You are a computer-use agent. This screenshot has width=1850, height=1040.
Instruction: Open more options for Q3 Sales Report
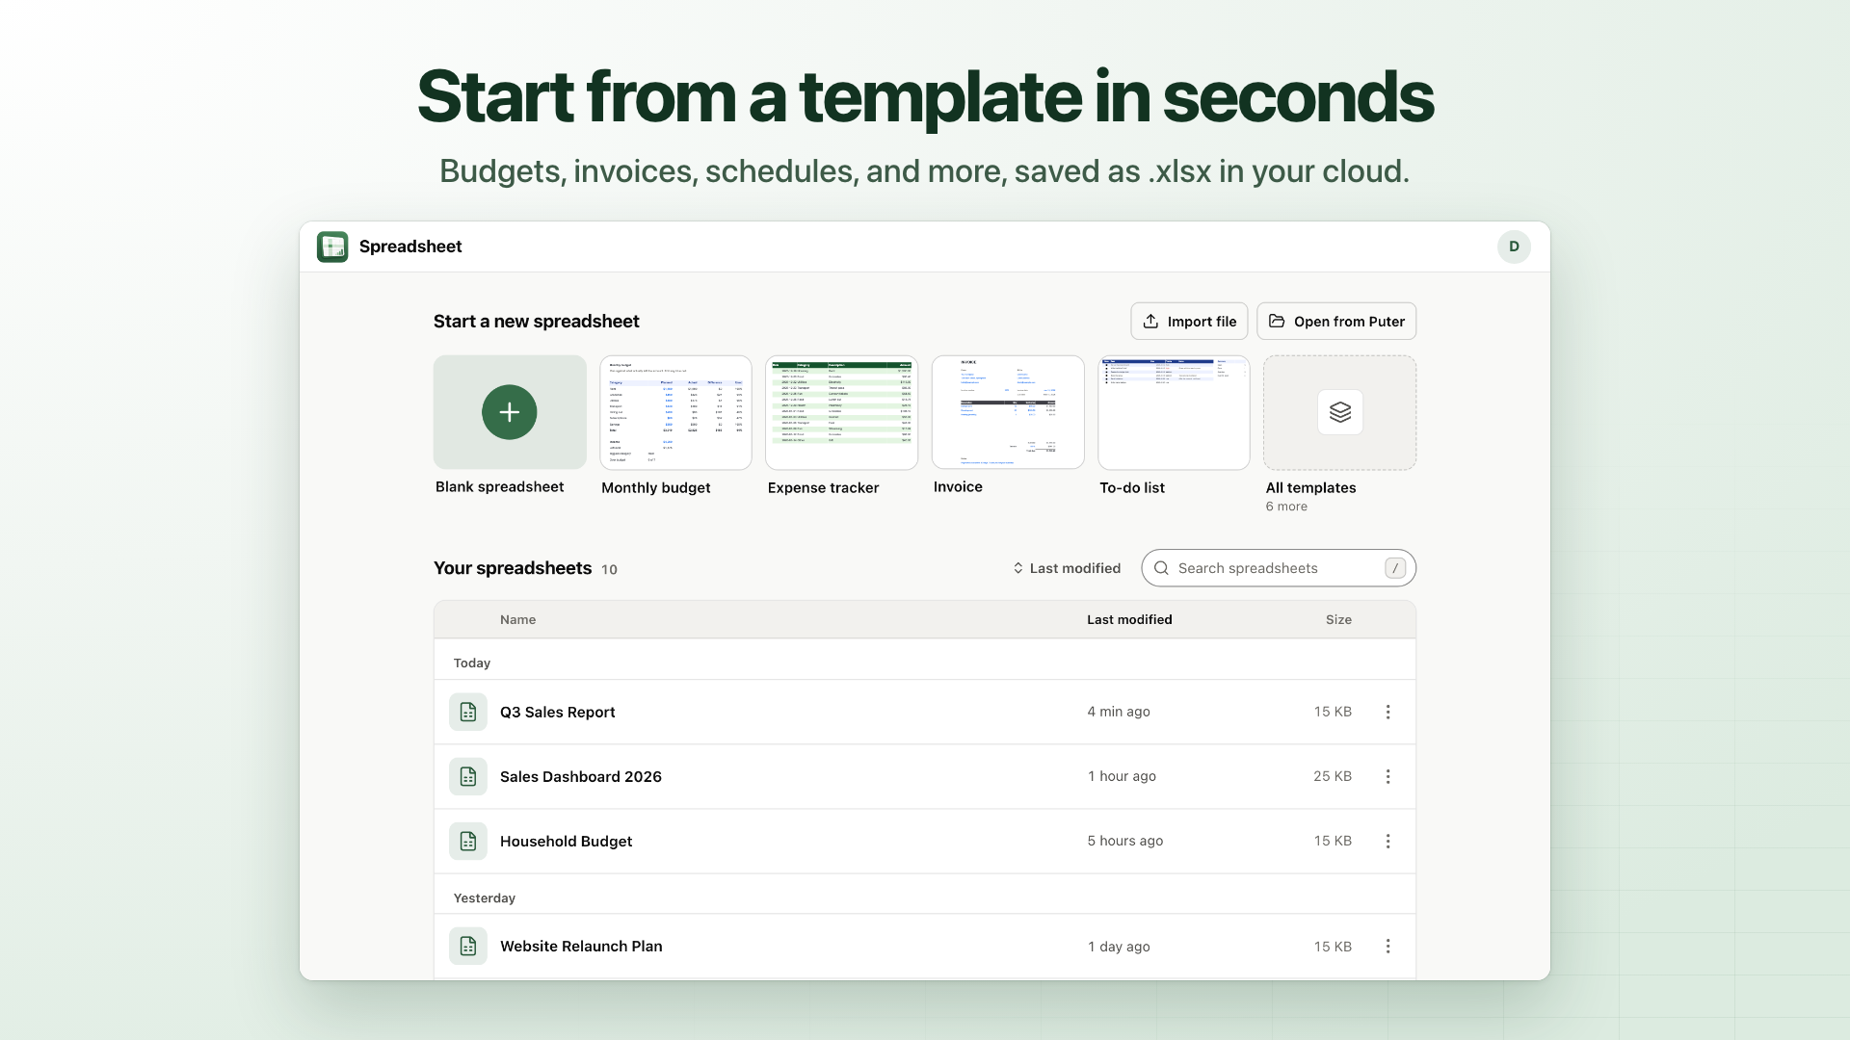tap(1387, 712)
